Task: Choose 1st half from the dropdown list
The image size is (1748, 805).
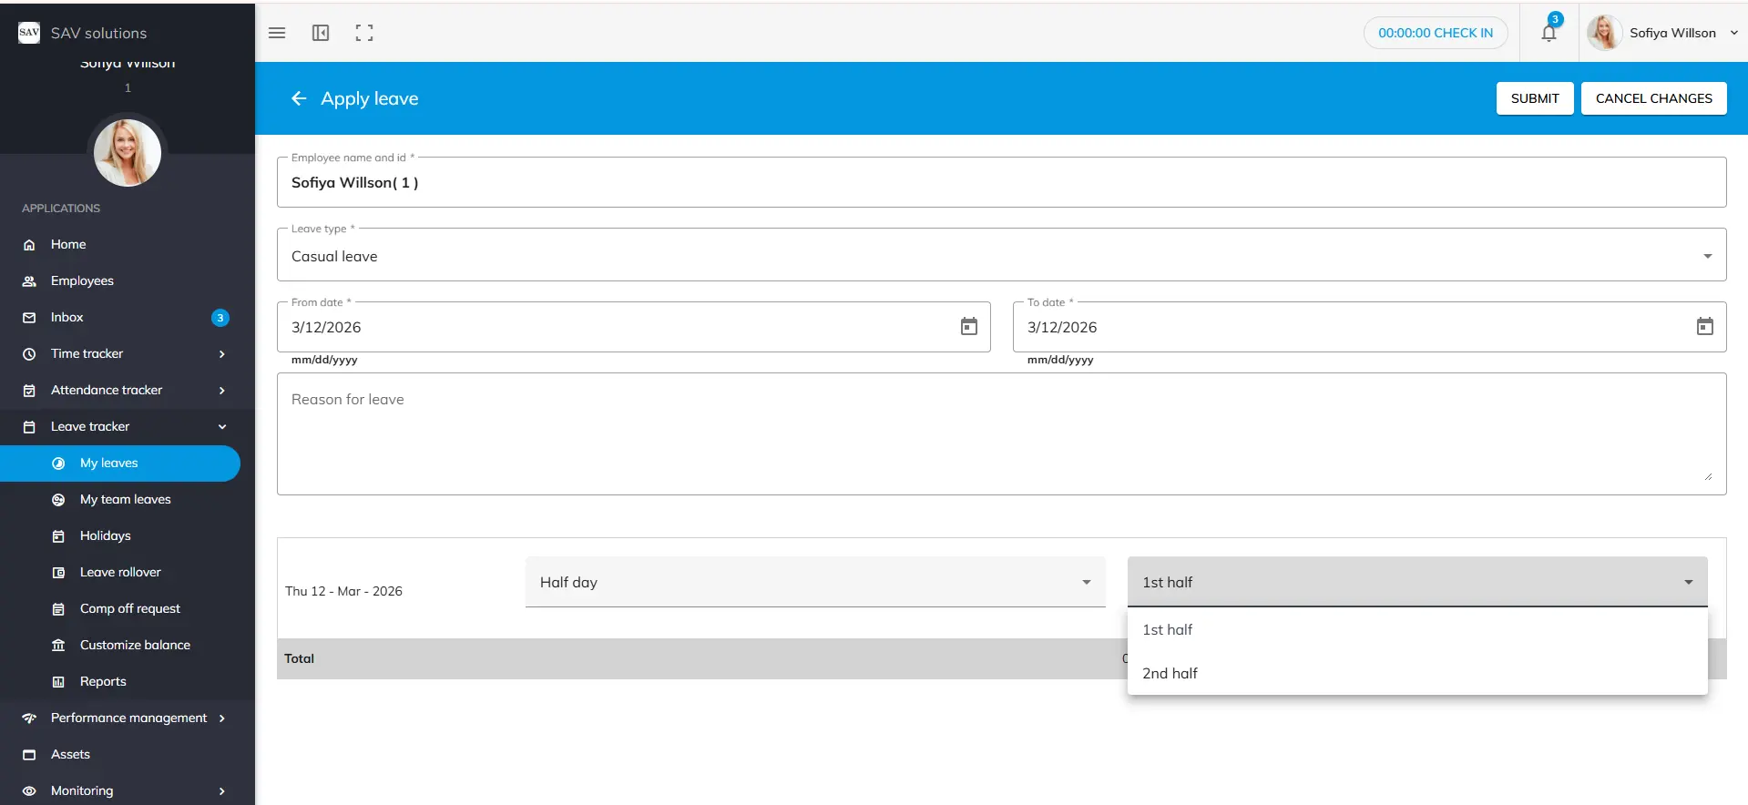Action: point(1167,629)
